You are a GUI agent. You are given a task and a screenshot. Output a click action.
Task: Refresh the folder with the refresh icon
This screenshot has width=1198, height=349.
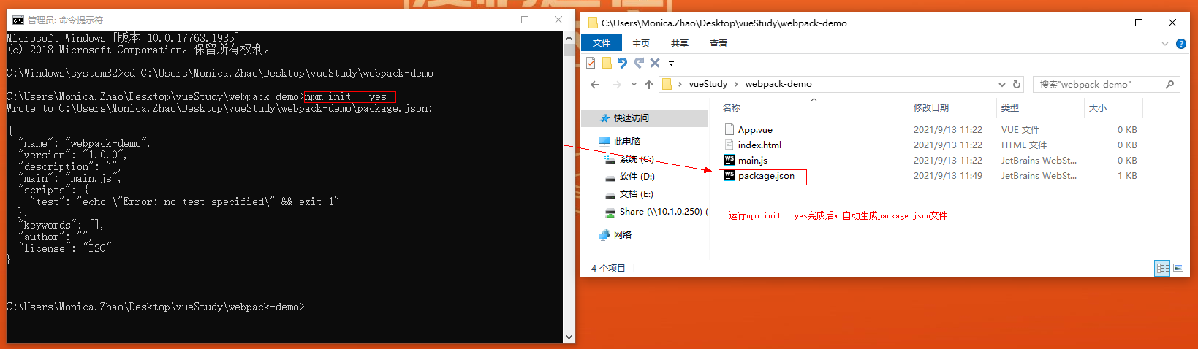click(x=1016, y=84)
